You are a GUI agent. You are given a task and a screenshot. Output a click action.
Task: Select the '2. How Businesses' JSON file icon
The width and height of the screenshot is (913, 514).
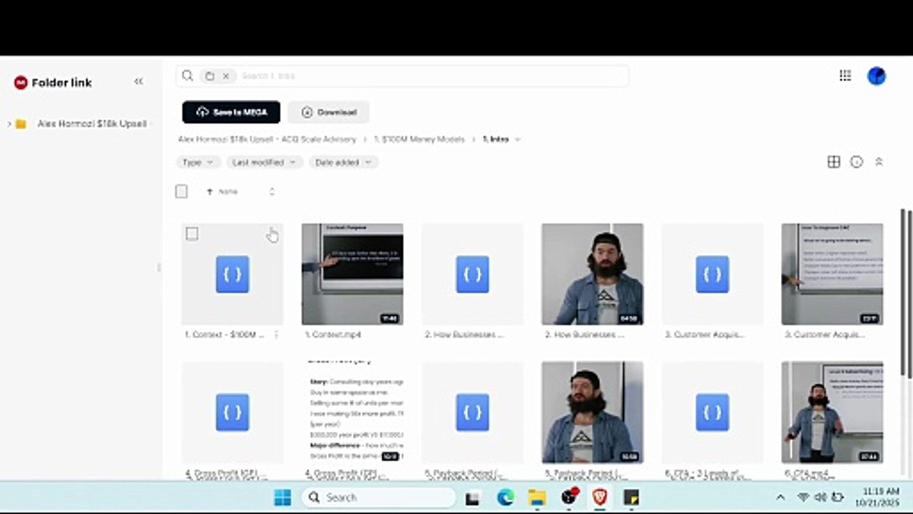point(472,274)
